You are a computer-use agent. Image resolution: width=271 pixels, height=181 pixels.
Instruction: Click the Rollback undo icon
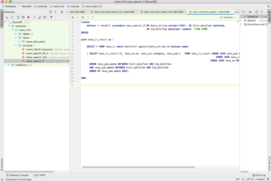tap(88, 17)
